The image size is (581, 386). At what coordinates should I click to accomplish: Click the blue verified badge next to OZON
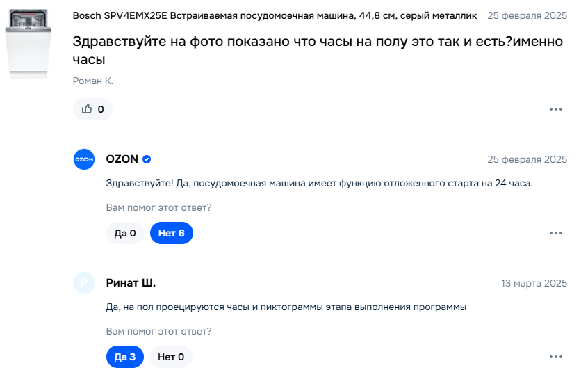pos(147,159)
